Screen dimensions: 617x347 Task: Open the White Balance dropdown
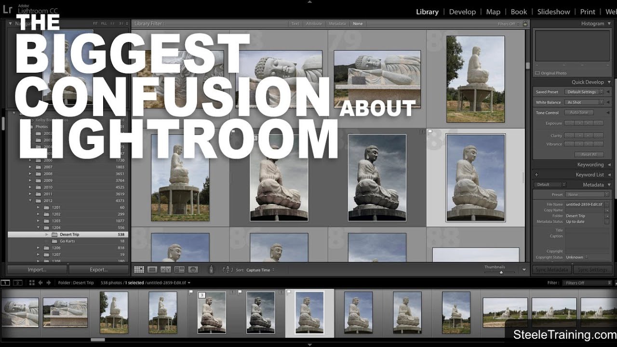click(584, 103)
